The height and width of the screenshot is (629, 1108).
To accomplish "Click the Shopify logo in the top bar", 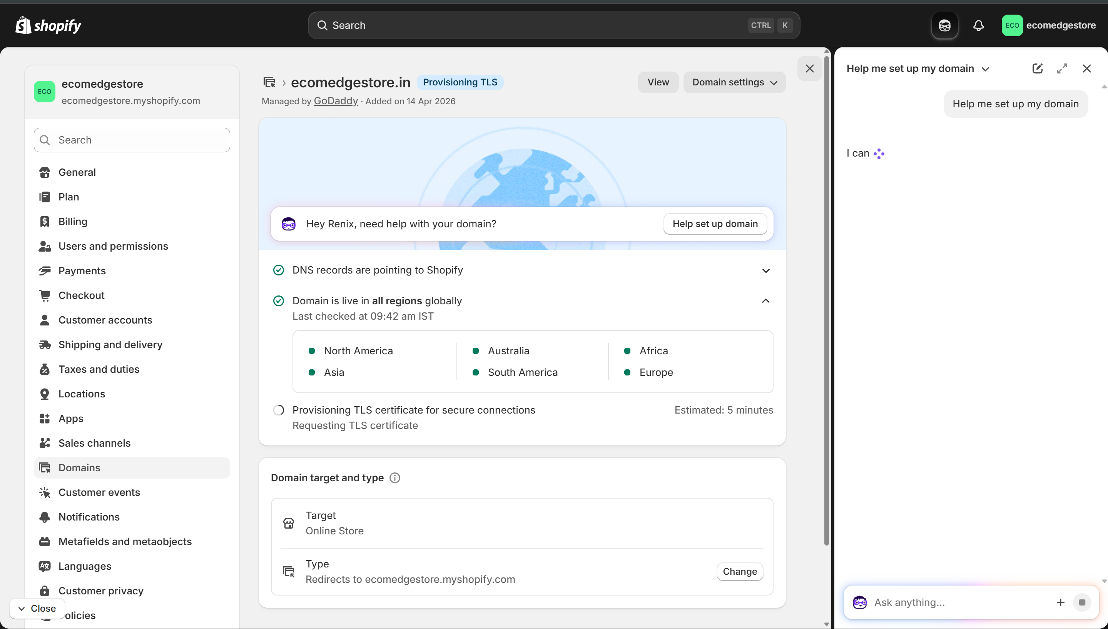I will (48, 25).
